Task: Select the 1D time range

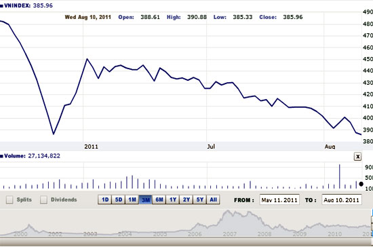Action: 105,199
